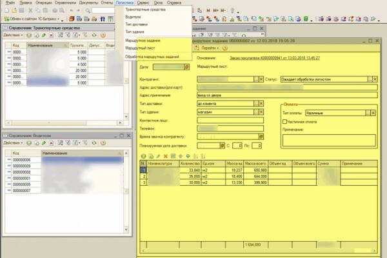Select Тип доставки in Логистика menu
The image size is (387, 258).
pos(137,25)
